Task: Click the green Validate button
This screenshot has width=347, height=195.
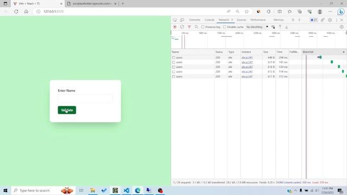Action: tap(67, 110)
